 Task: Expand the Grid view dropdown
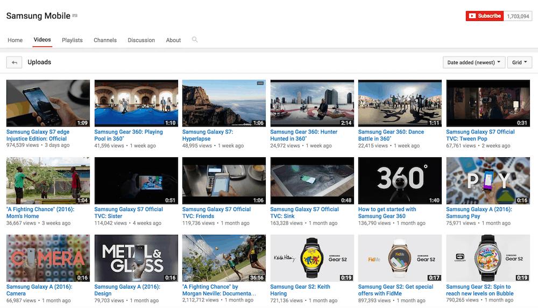point(520,62)
